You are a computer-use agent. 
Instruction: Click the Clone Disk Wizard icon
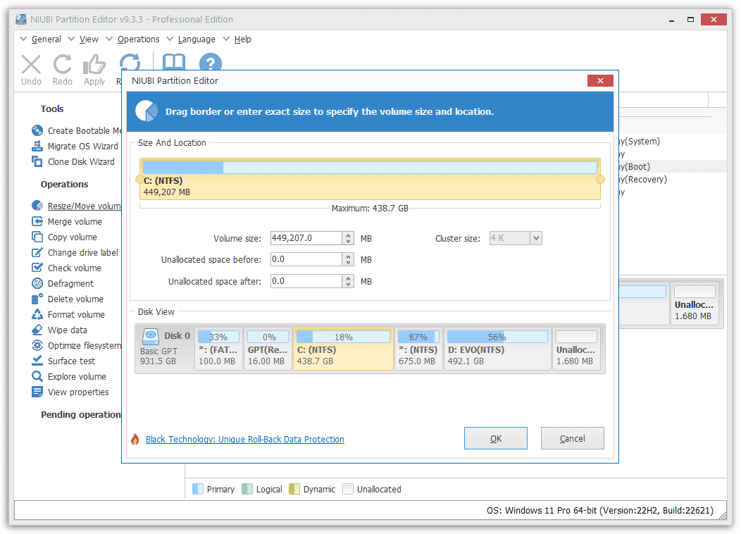(37, 161)
